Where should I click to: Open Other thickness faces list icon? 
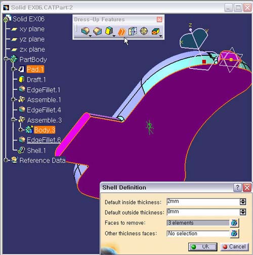[234, 234]
